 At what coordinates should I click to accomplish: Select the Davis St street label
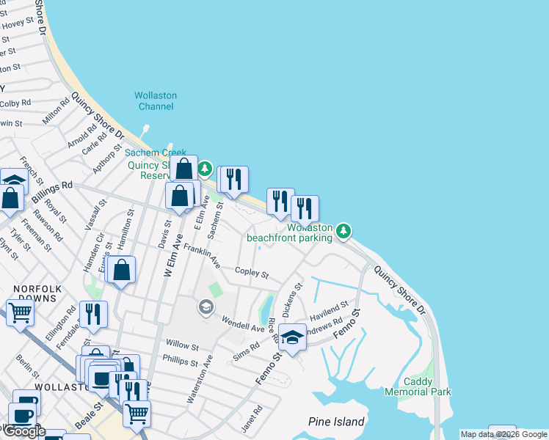tap(164, 235)
